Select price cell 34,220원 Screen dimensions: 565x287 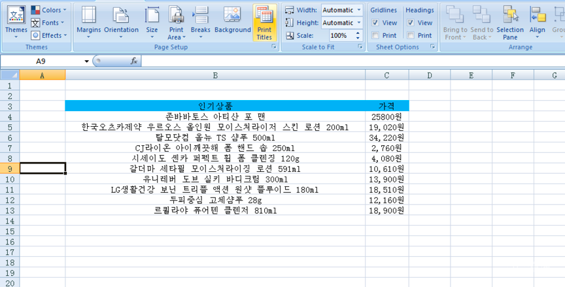387,137
